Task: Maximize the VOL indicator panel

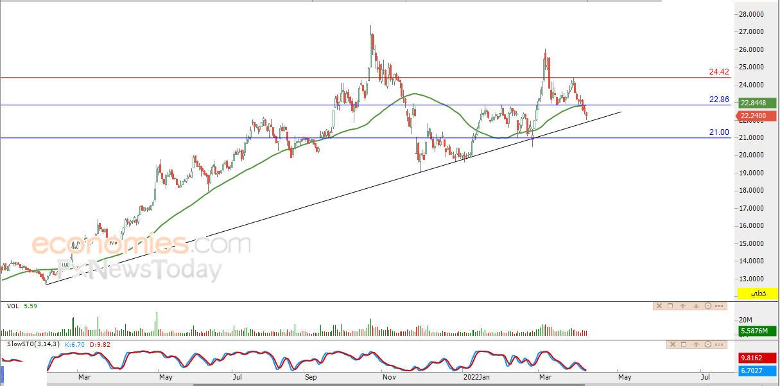Action: click(670, 306)
